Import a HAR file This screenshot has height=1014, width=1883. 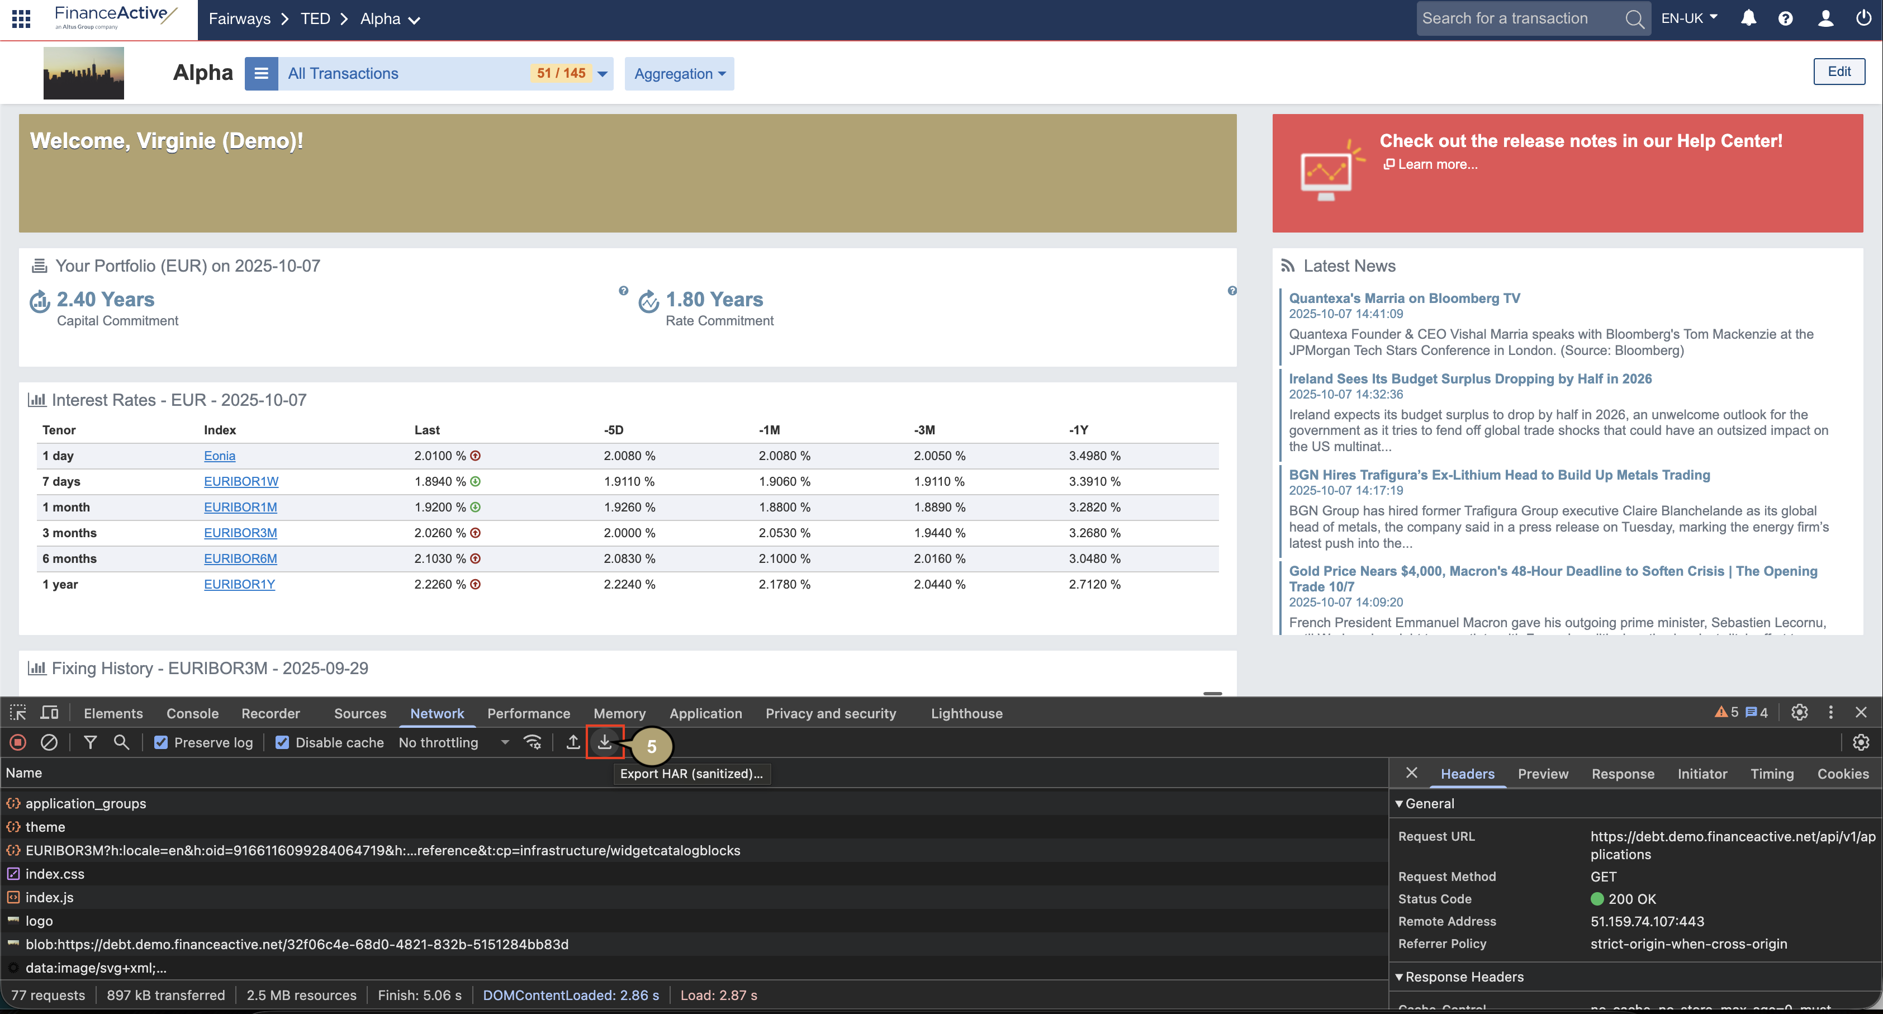573,742
